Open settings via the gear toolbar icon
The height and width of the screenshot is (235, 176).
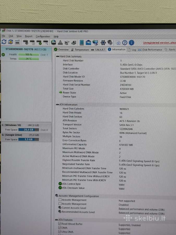[x=103, y=43]
